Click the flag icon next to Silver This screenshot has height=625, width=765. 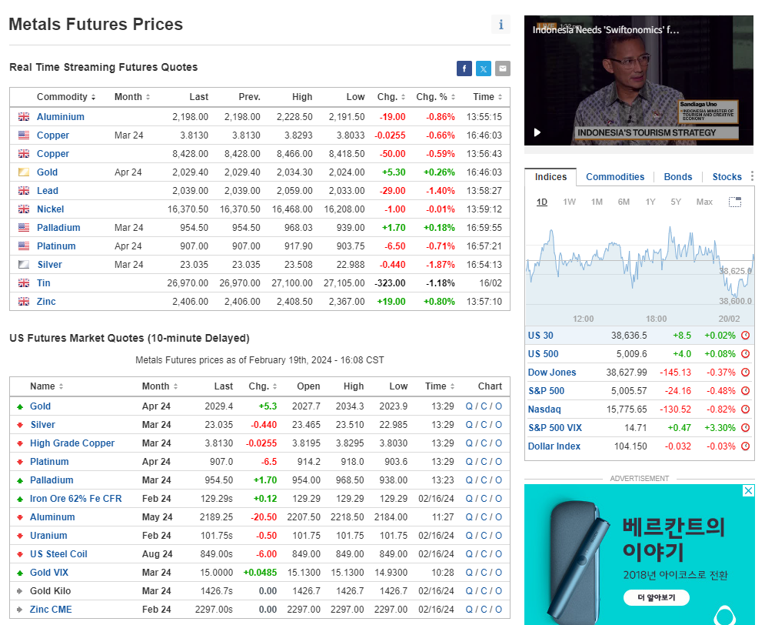tap(23, 265)
